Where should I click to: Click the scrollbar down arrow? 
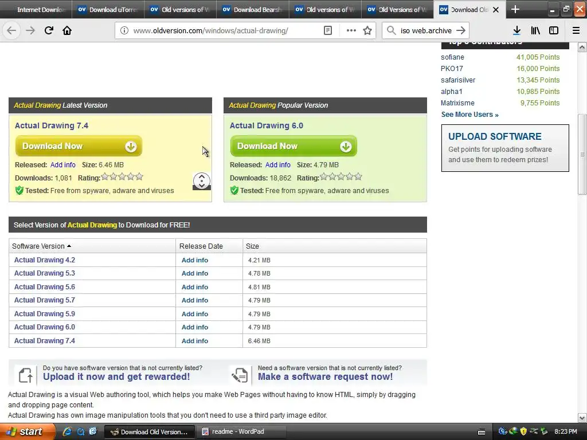[582, 418]
